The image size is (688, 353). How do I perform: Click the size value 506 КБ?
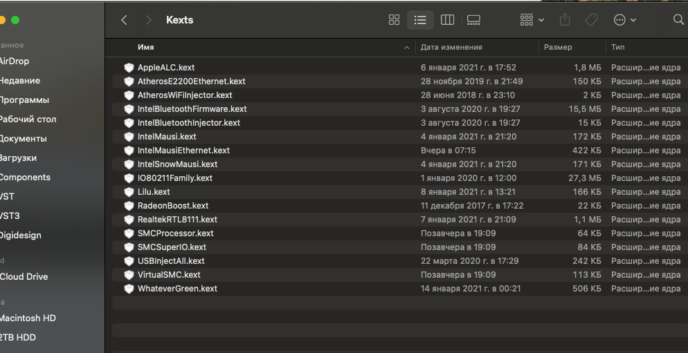click(587, 289)
